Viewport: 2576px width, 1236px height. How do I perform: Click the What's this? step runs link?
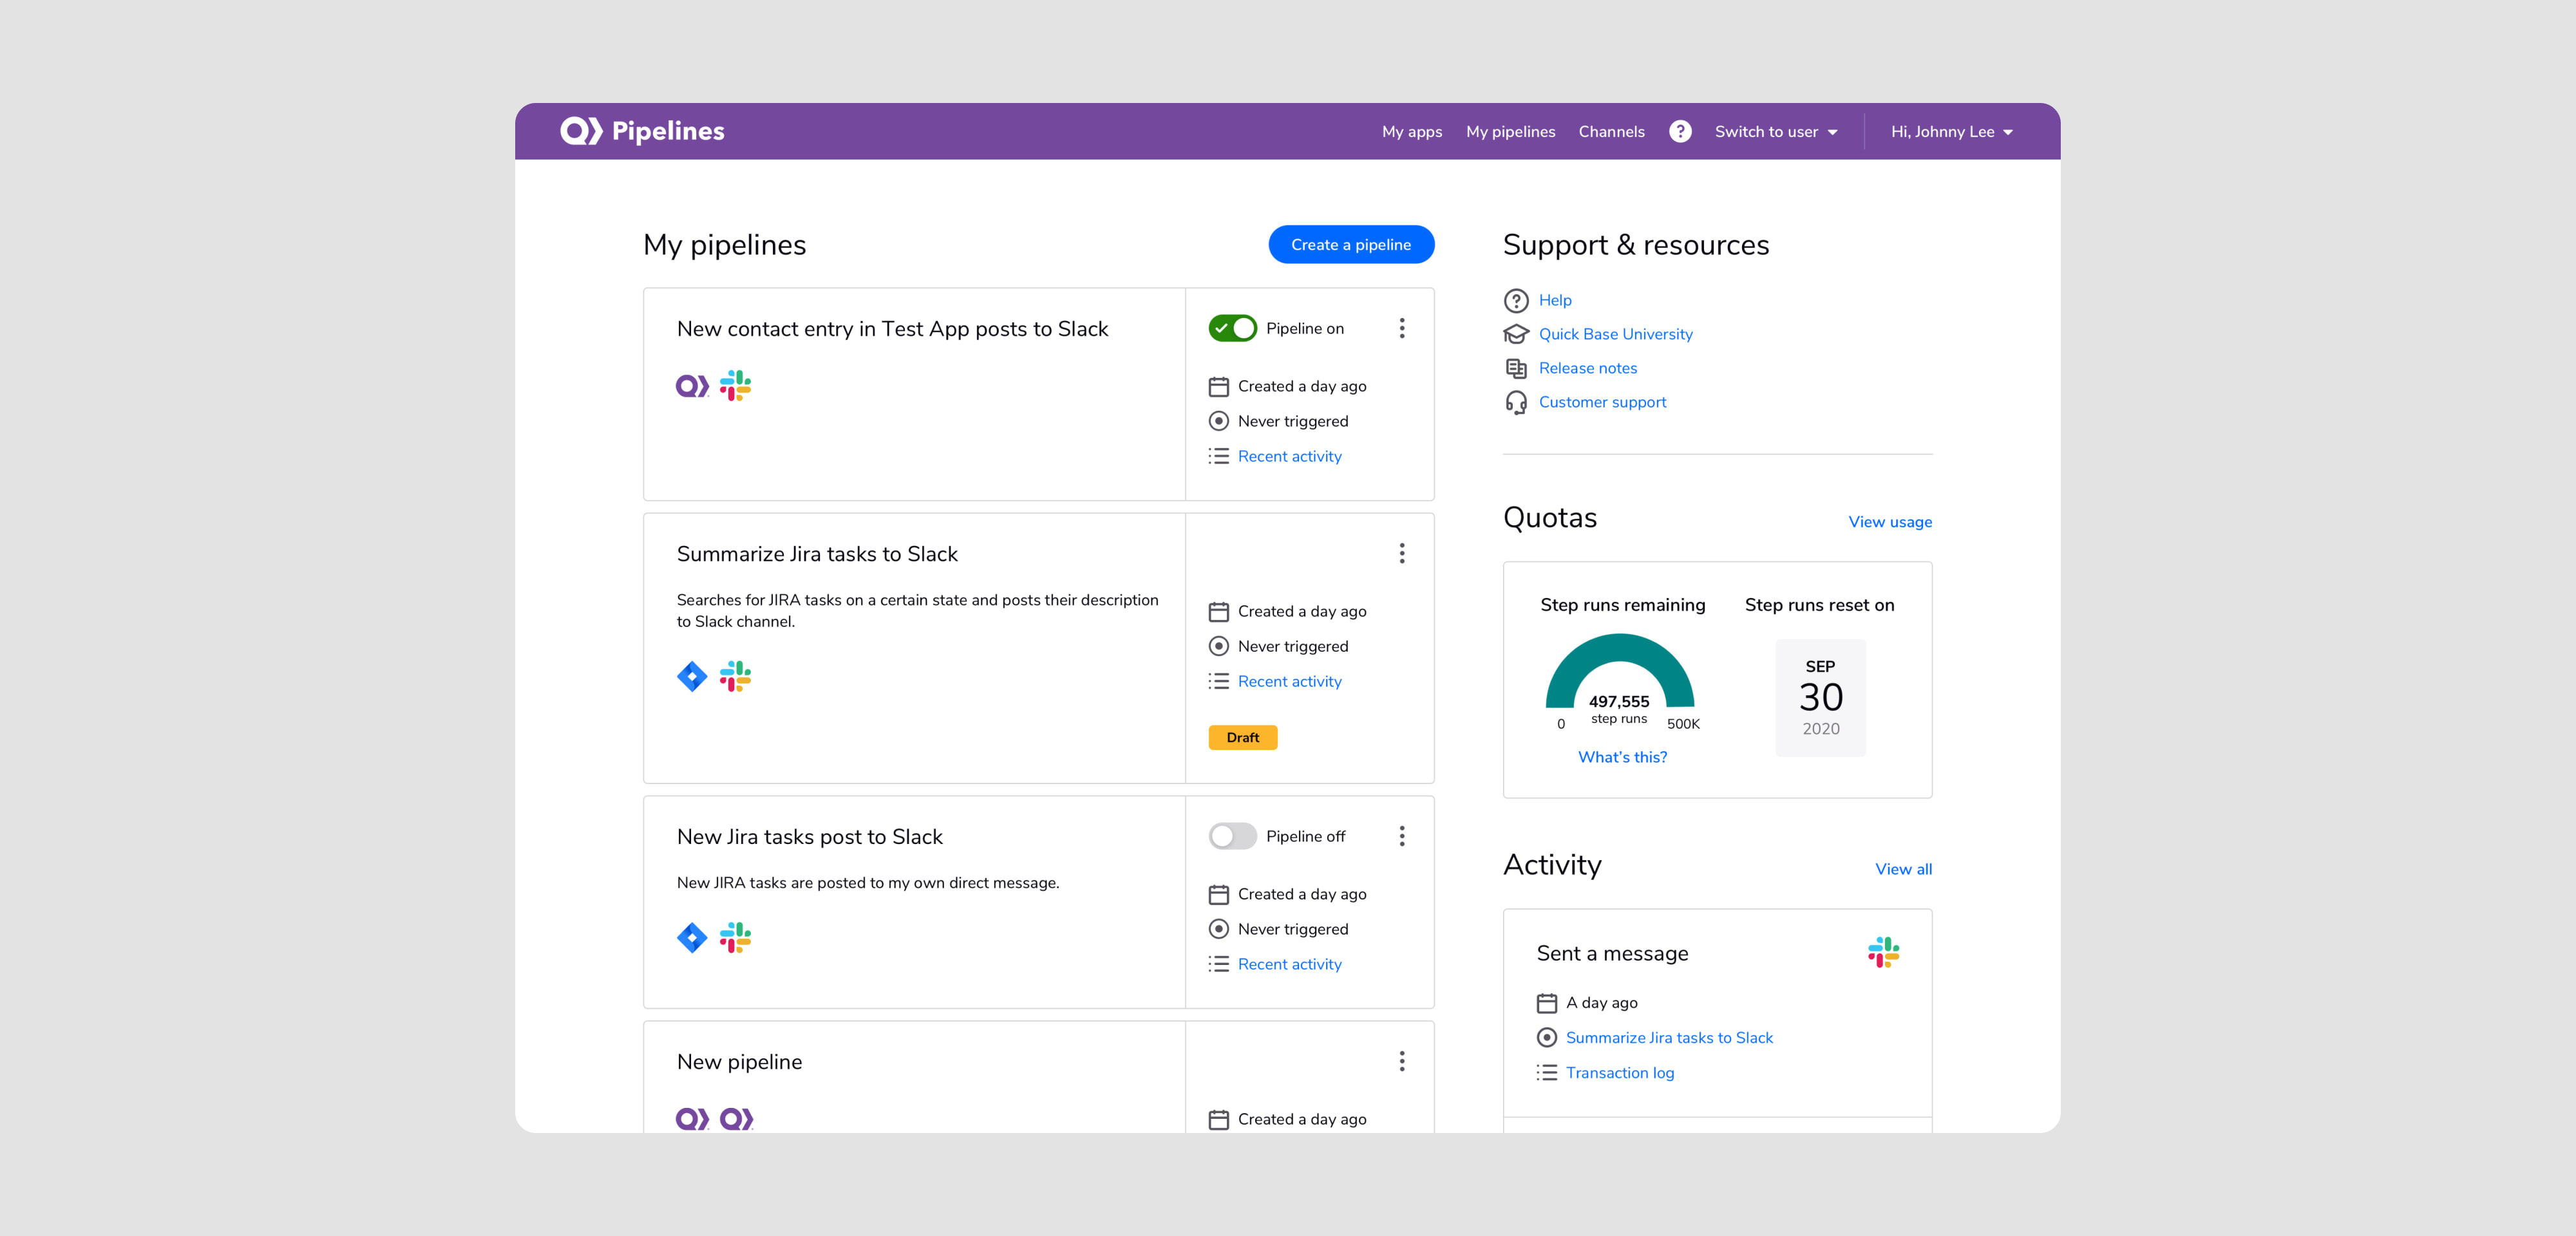[x=1622, y=756]
